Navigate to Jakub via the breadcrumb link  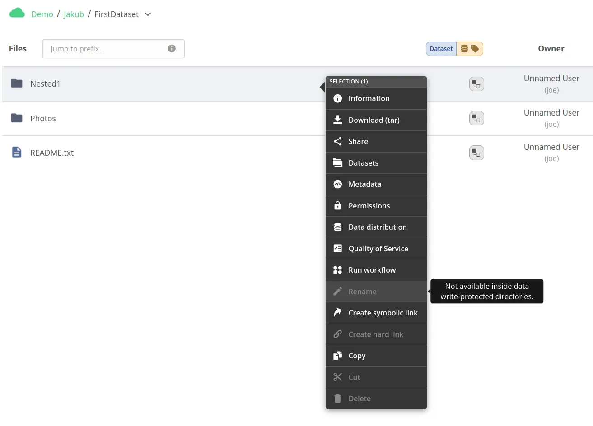click(x=74, y=14)
